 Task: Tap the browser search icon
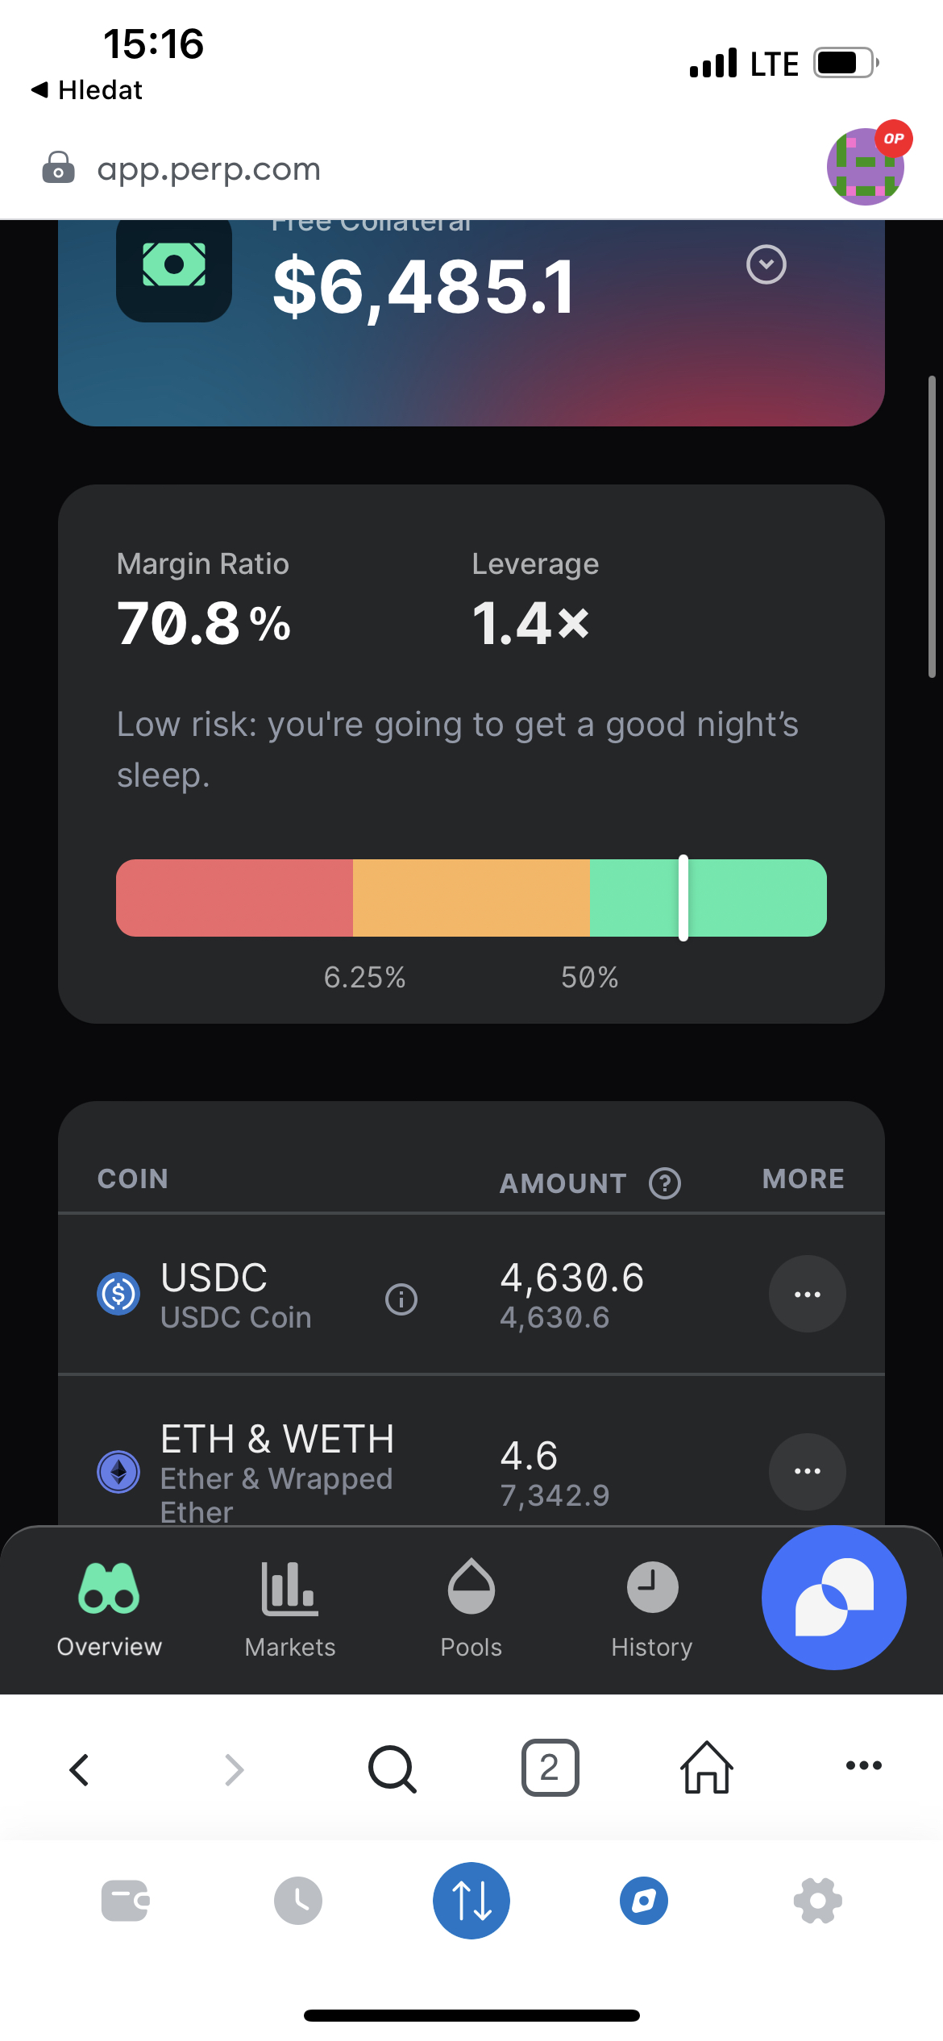click(x=392, y=1769)
